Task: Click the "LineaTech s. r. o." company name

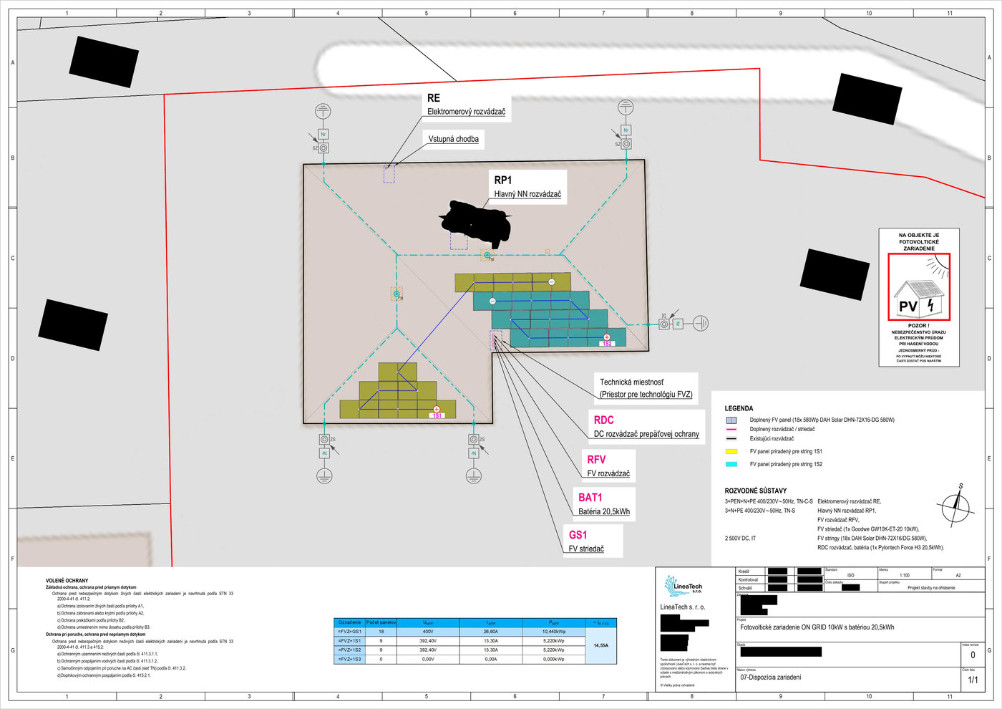Action: 683,607
